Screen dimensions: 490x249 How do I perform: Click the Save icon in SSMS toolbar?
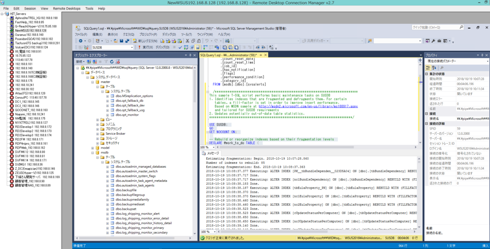[121, 41]
